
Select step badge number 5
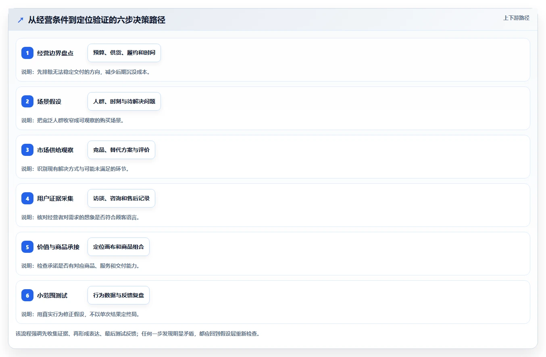27,247
